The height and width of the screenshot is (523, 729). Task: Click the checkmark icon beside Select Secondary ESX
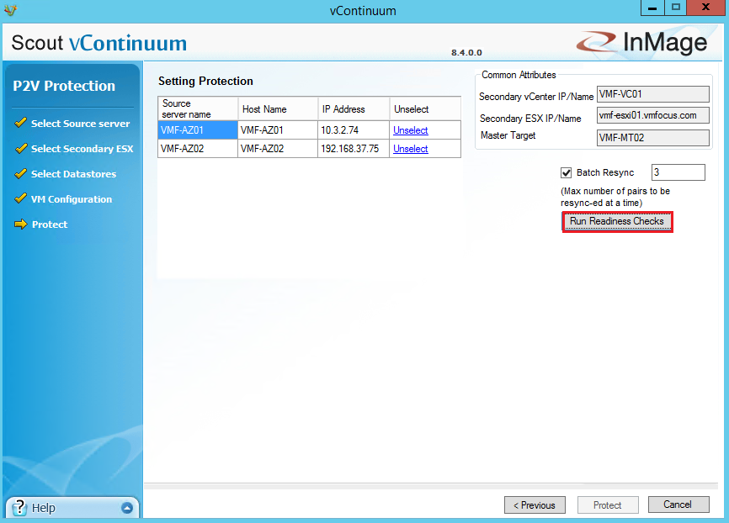(x=20, y=148)
